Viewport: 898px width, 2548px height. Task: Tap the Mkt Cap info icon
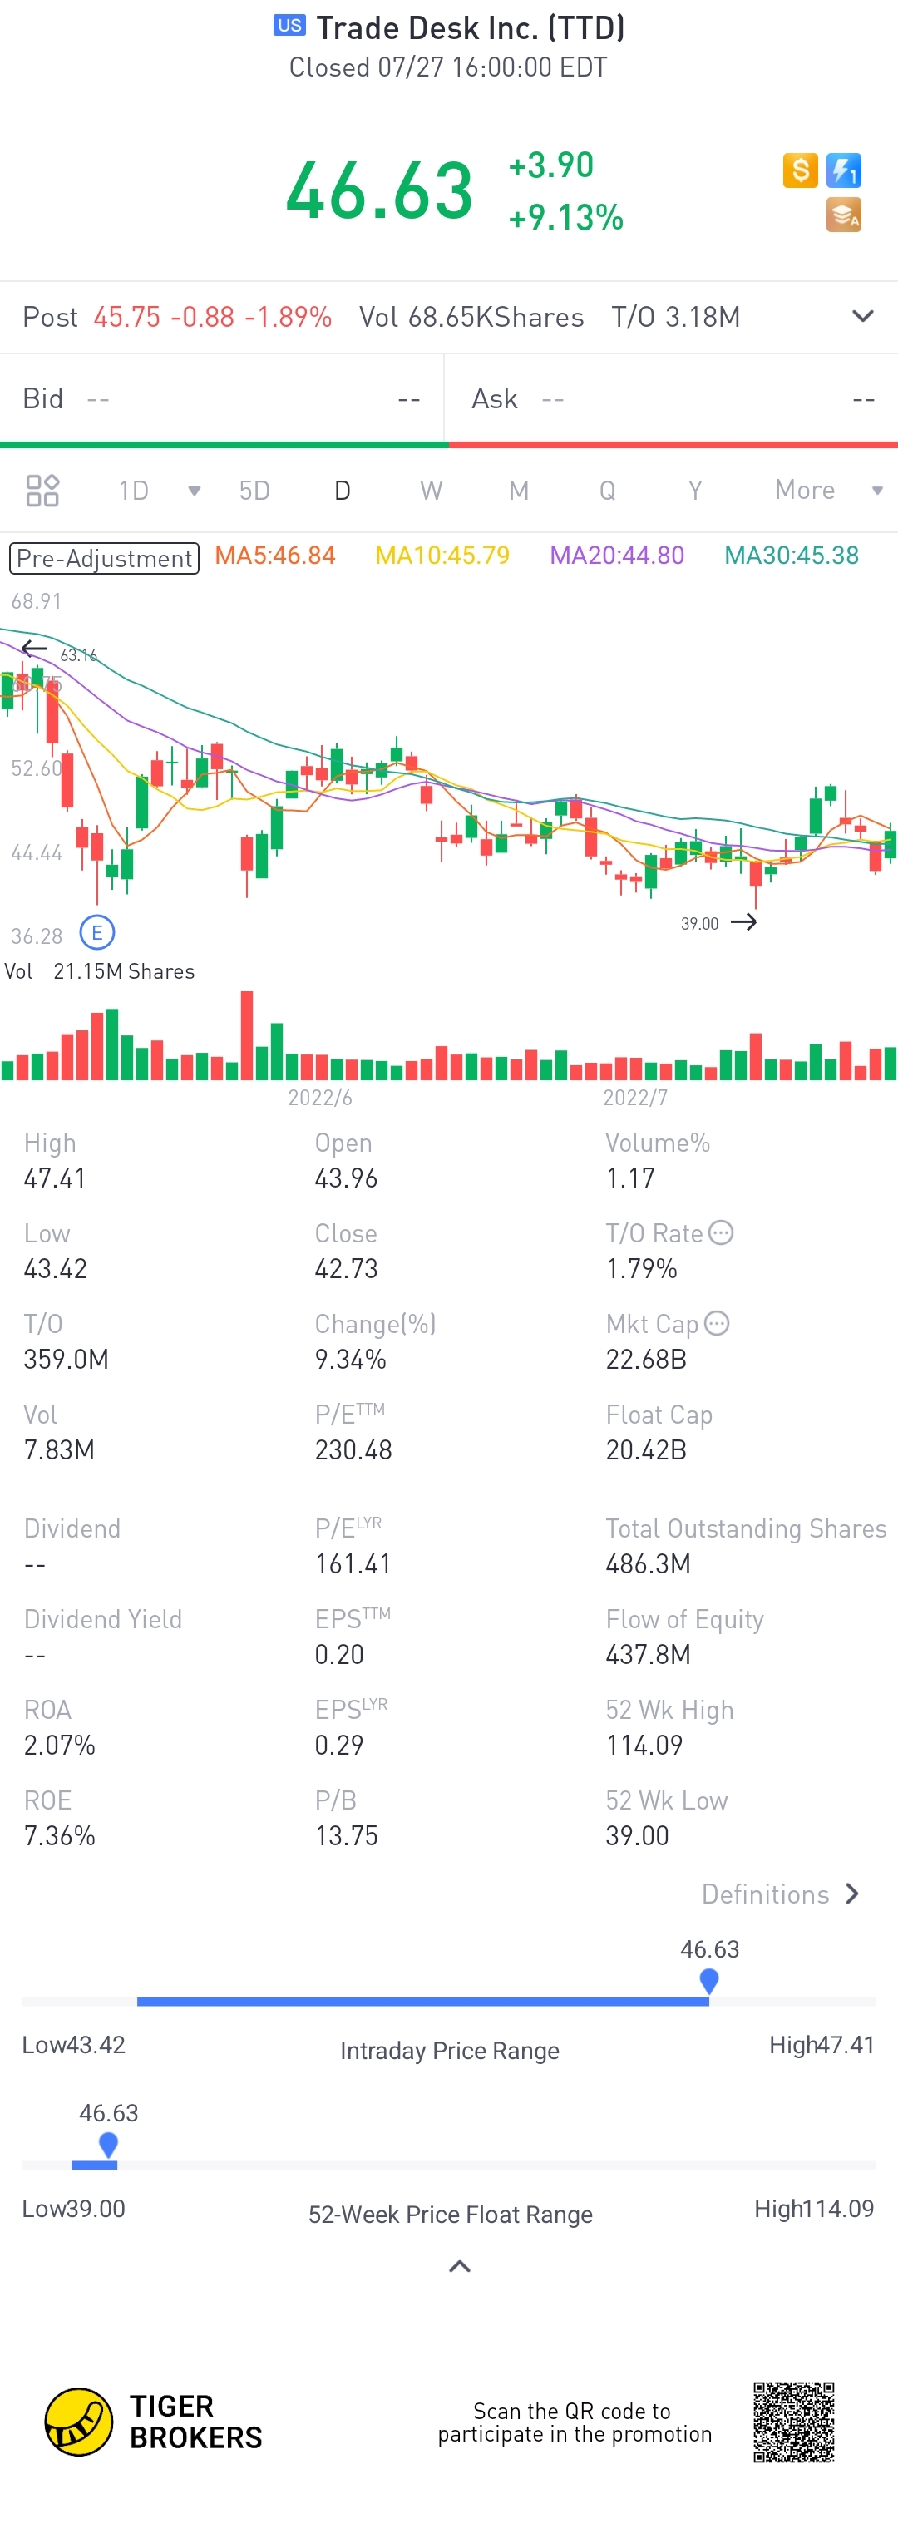click(x=718, y=1323)
